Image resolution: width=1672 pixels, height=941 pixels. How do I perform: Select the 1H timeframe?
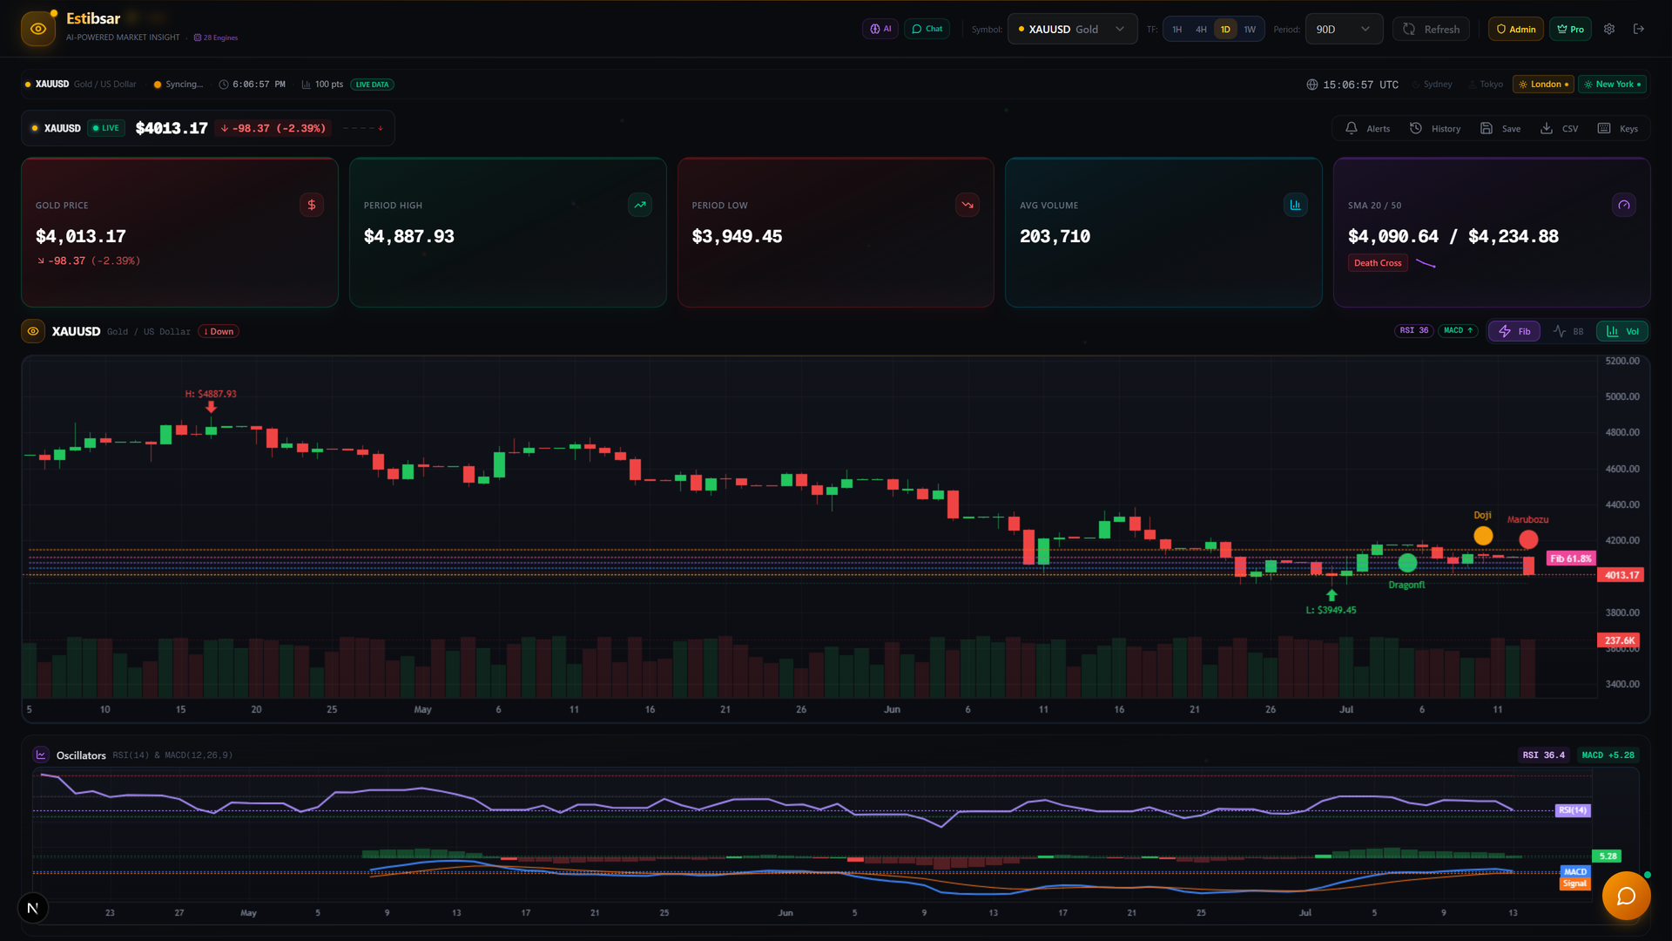point(1176,30)
